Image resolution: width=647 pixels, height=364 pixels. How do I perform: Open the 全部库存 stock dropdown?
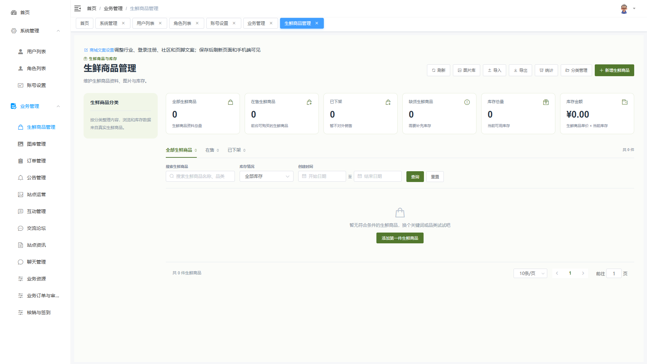(x=267, y=176)
